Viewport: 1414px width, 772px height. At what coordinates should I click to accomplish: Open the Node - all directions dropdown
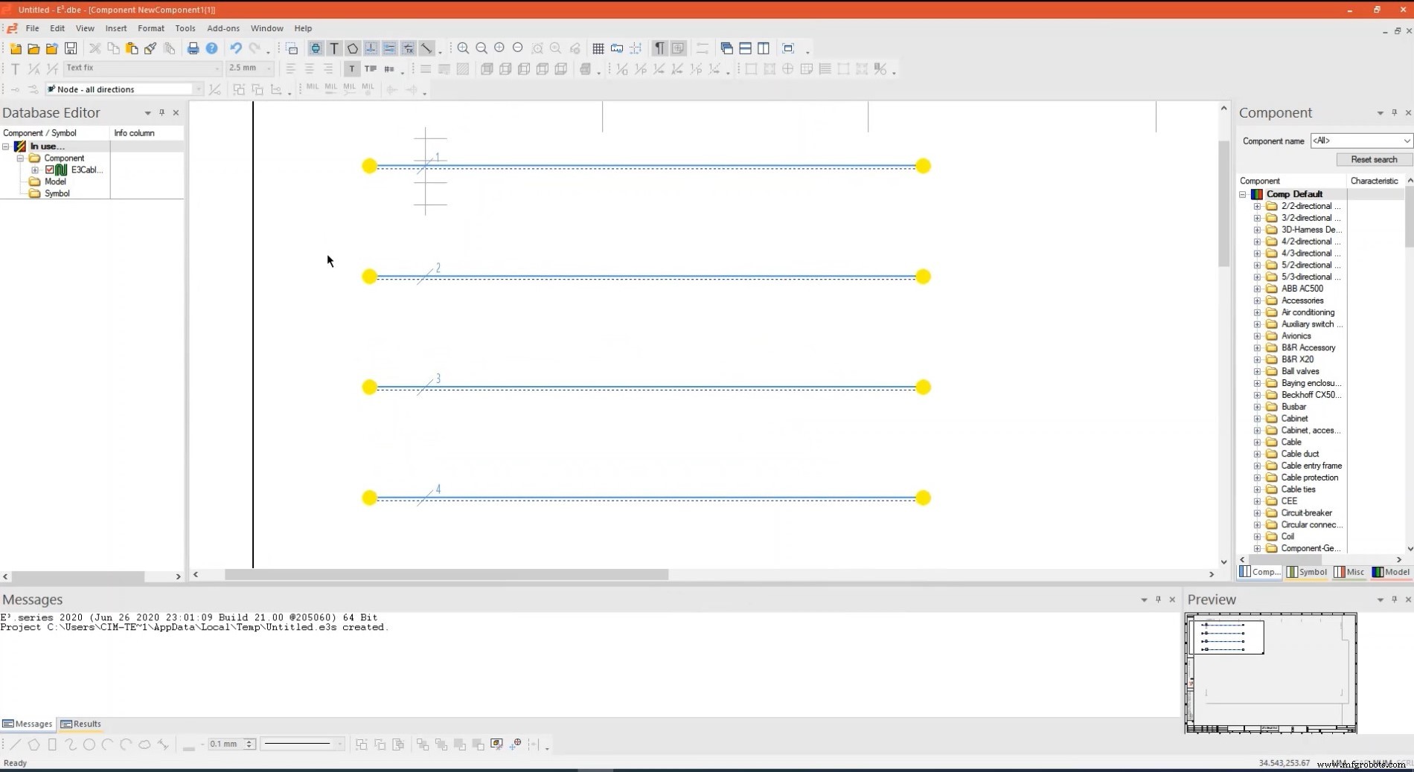point(198,89)
